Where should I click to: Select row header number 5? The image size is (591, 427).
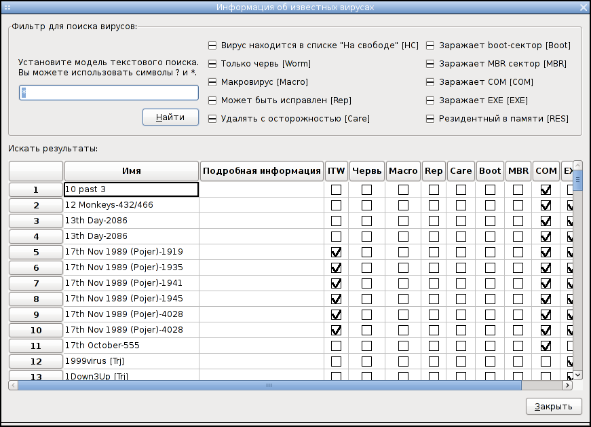[36, 252]
